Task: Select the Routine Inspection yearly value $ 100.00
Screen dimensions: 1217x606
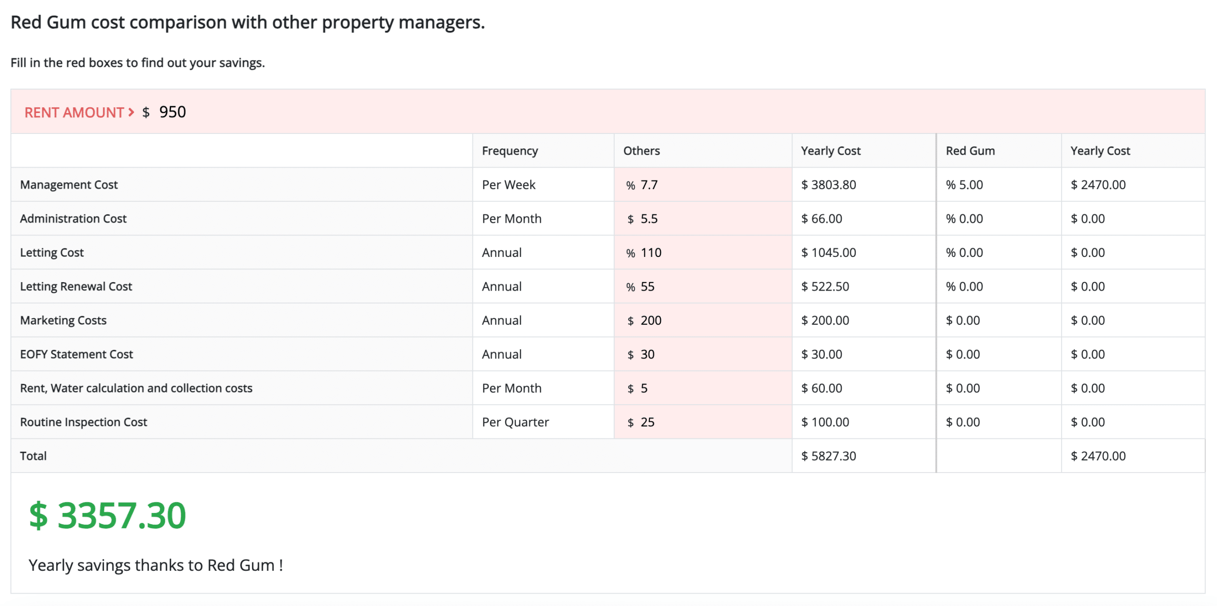Action: tap(825, 422)
